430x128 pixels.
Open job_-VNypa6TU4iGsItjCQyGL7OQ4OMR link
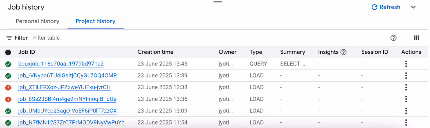pos(67,76)
